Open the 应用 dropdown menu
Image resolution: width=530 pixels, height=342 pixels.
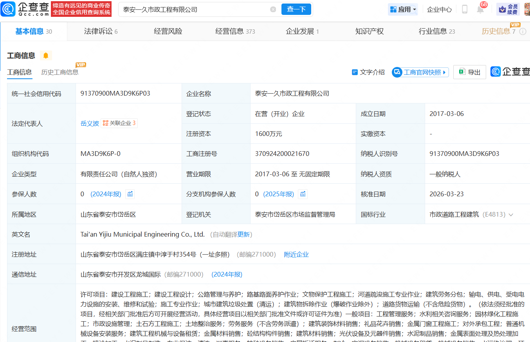click(403, 9)
